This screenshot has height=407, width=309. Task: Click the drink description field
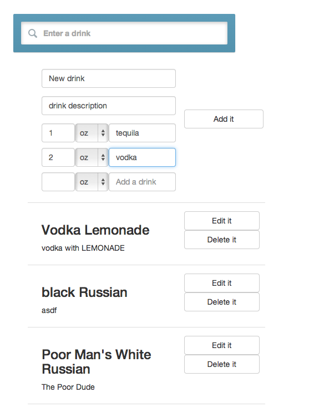(109, 106)
